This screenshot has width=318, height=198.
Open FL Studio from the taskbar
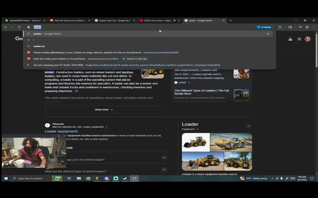tap(97, 178)
